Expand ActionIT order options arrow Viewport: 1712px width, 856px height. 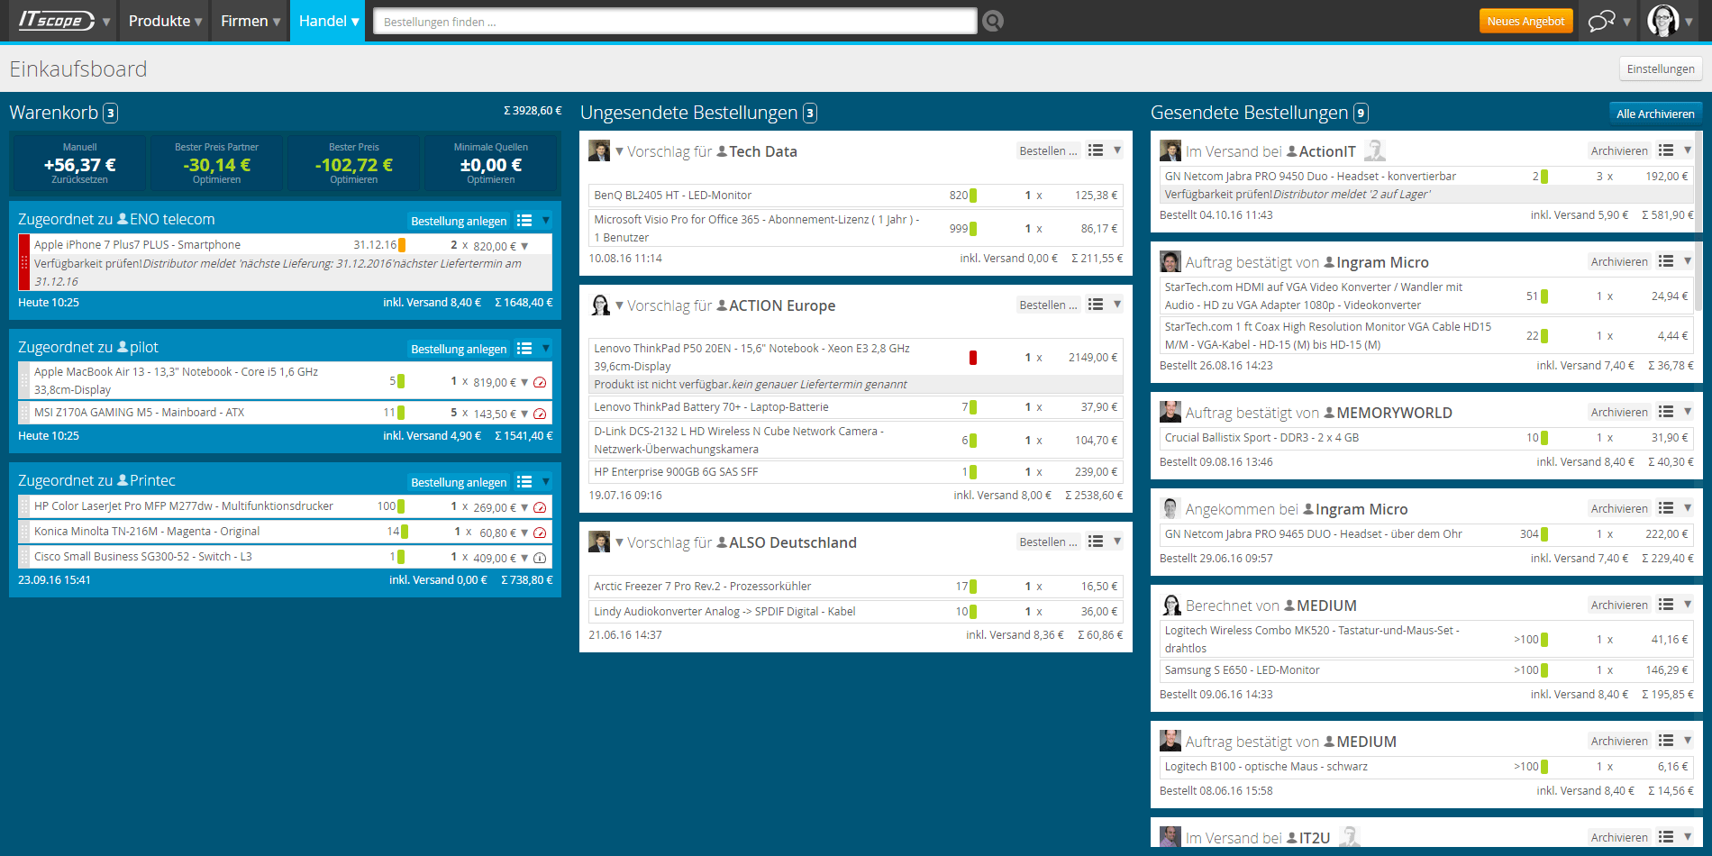point(1687,150)
